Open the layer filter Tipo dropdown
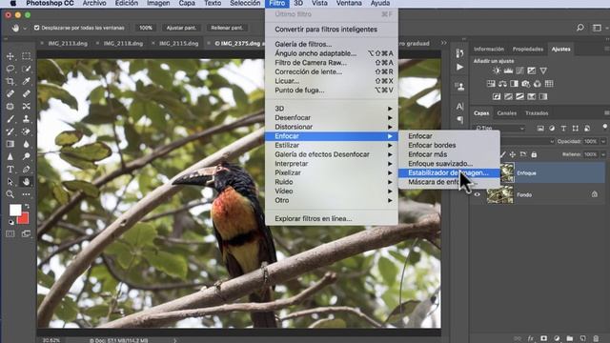Image resolution: width=610 pixels, height=343 pixels. point(499,128)
